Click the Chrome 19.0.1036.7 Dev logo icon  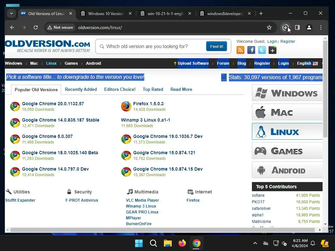(126, 139)
